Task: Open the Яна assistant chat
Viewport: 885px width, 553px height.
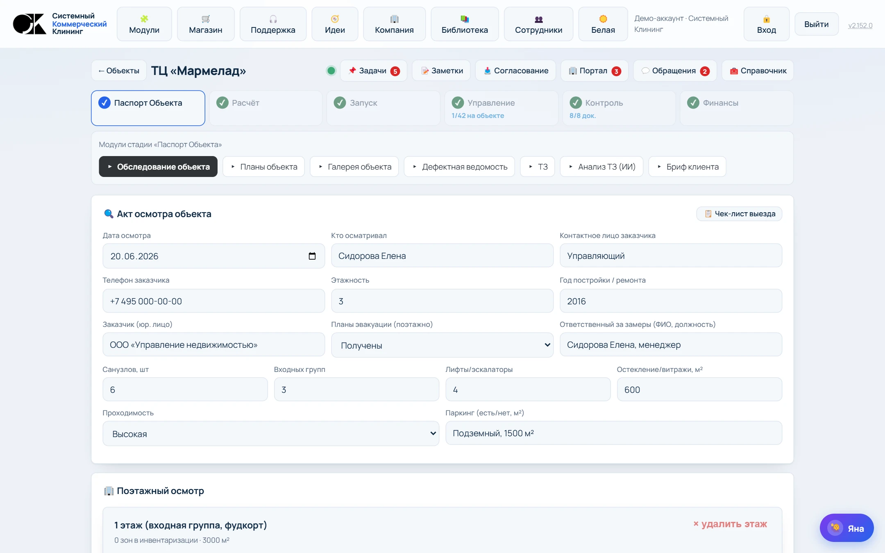Action: pos(846,528)
